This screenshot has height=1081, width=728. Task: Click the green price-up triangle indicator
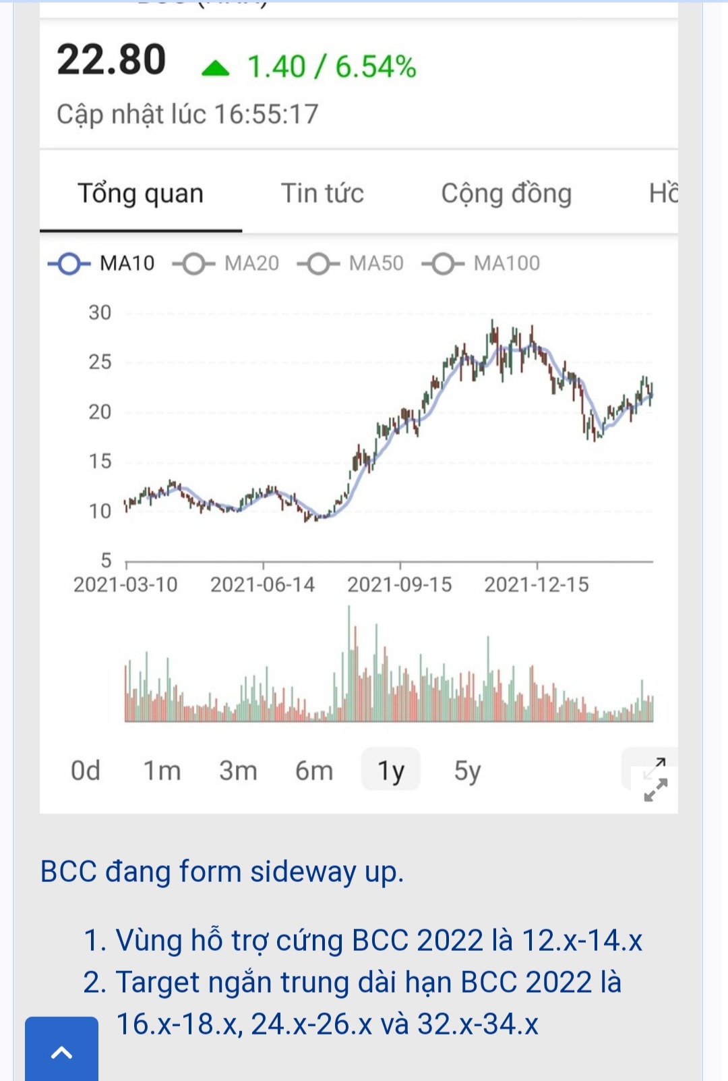click(x=216, y=68)
